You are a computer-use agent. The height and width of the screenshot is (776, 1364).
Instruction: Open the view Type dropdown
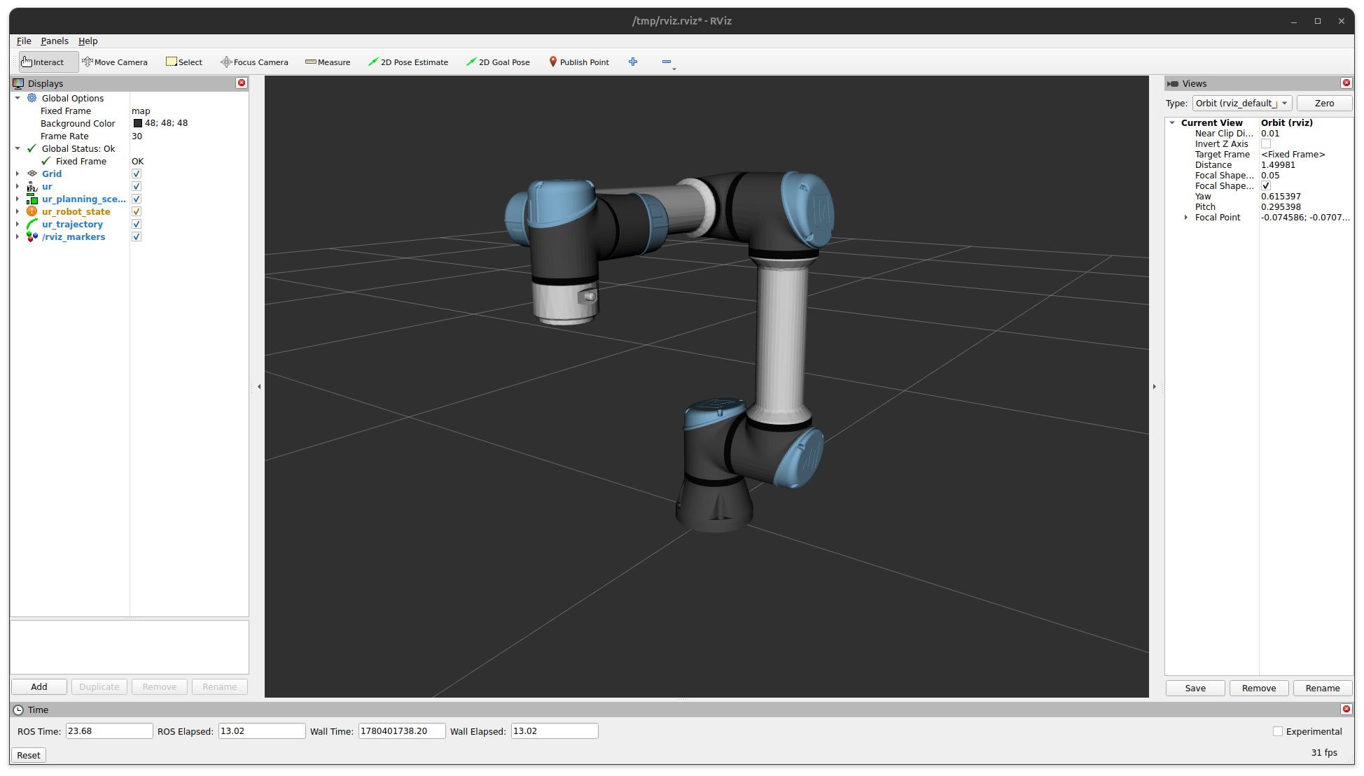tap(1242, 104)
